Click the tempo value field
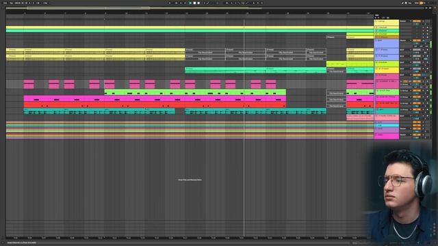This screenshot has height=246, width=438. coord(17,3)
